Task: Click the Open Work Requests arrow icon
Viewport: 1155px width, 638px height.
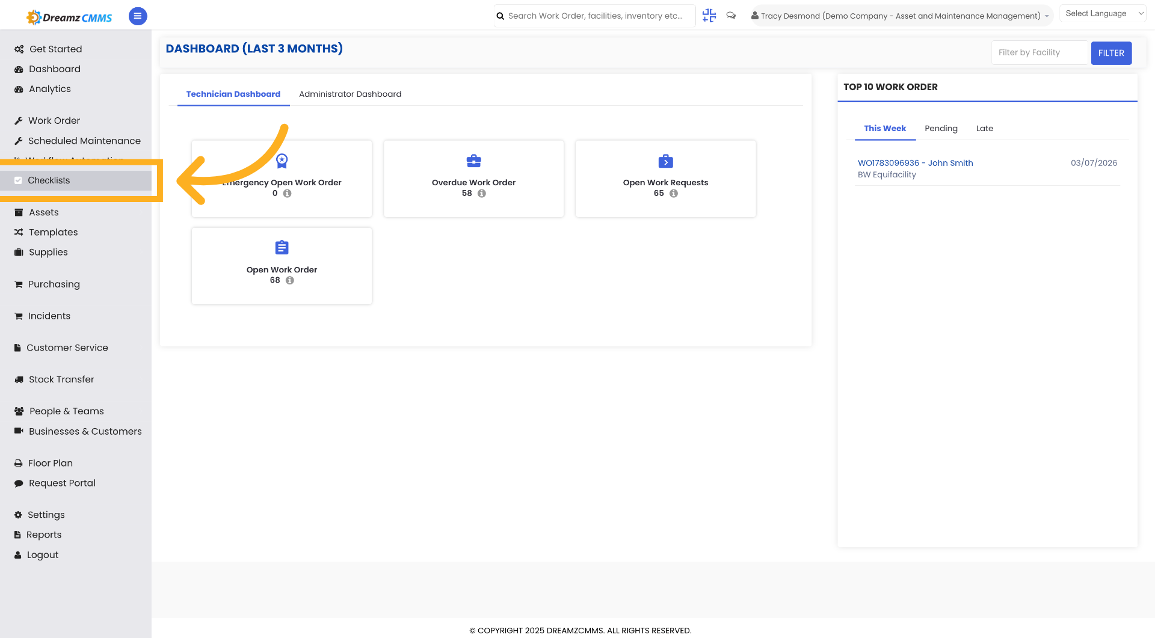Action: tap(666, 161)
